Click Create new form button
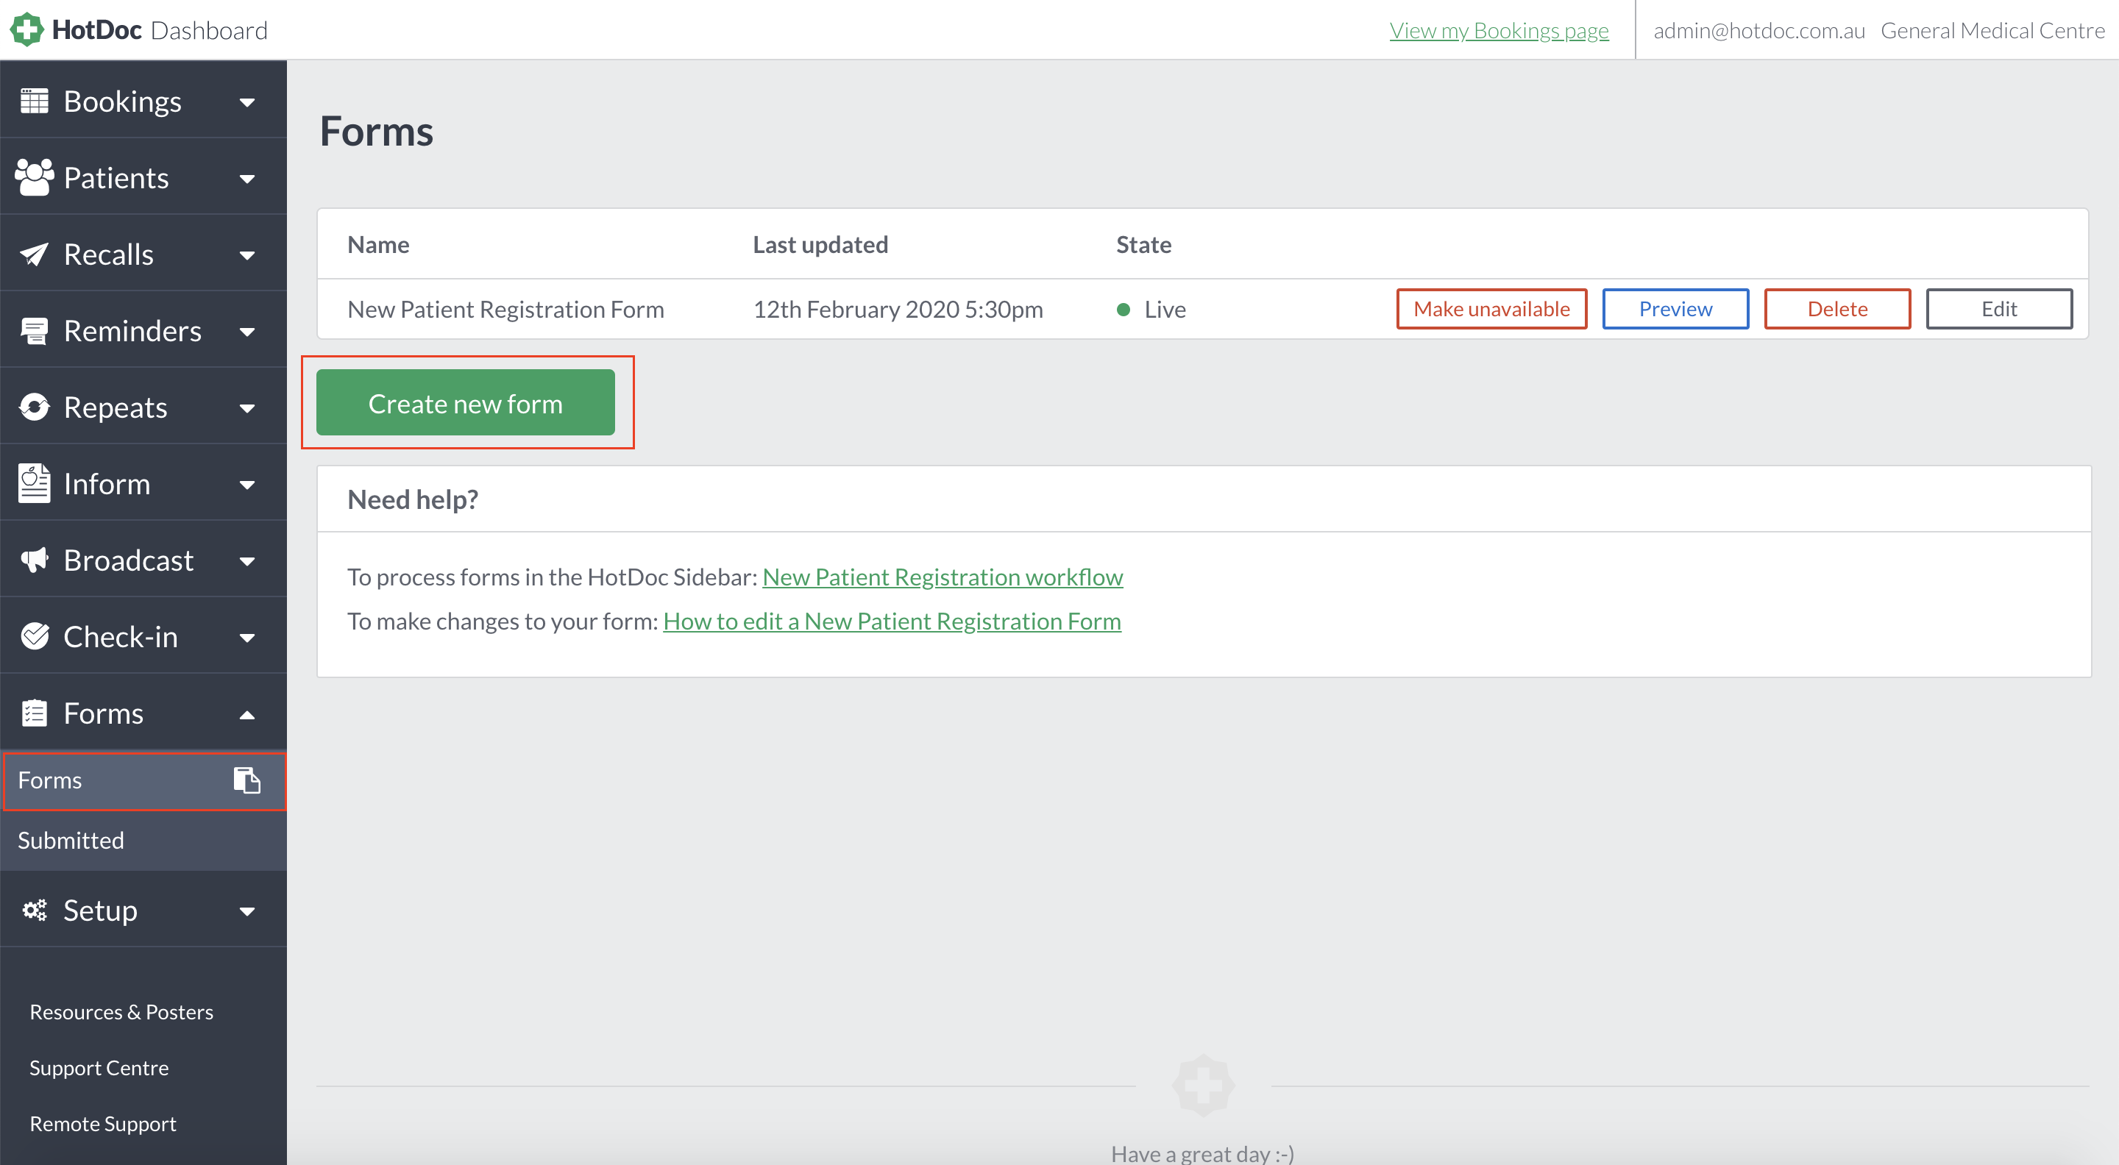The width and height of the screenshot is (2119, 1165). 466,403
